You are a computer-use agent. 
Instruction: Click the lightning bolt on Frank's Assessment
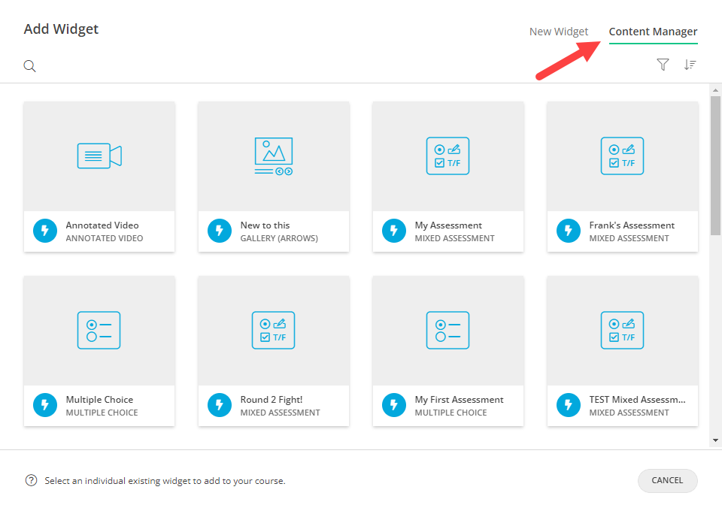pos(568,231)
